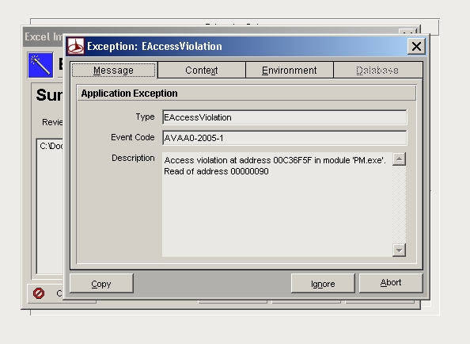Click the Type field showing EAccessViolation
The height and width of the screenshot is (344, 470).
(x=285, y=117)
